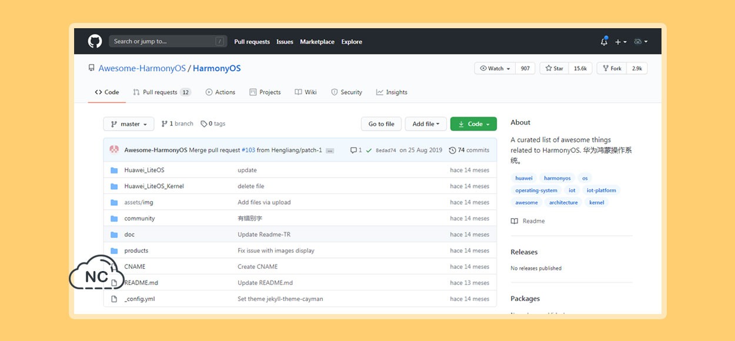Open commit hash 8edad74
The width and height of the screenshot is (735, 341).
(x=386, y=151)
